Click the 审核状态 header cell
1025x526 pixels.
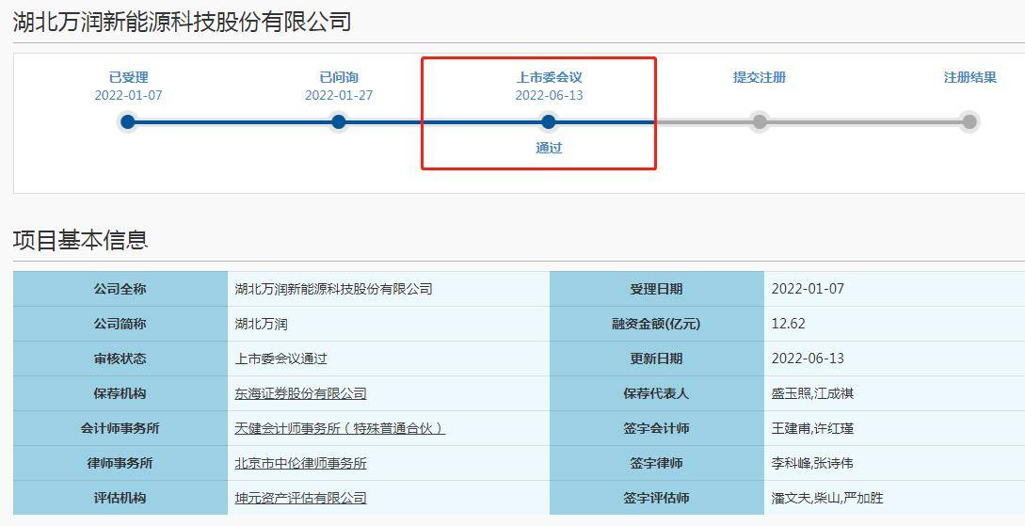(x=120, y=359)
